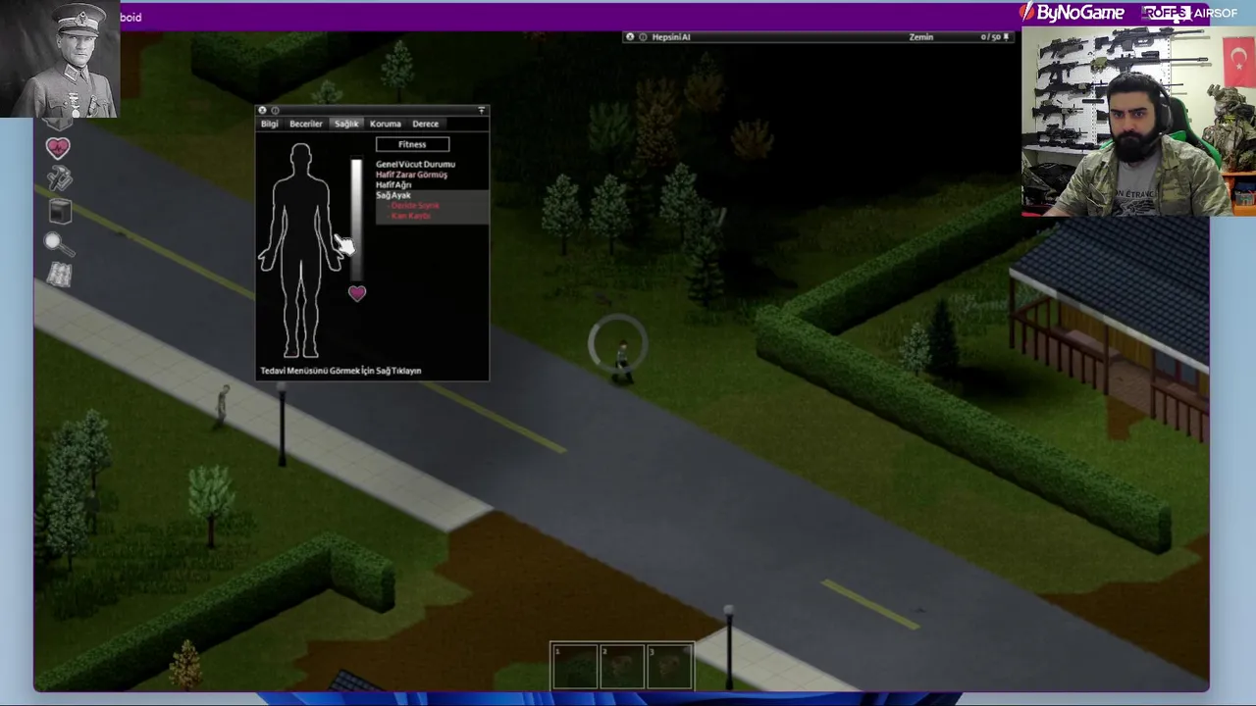The width and height of the screenshot is (1256, 706).
Task: Click the loot panel info icon
Action: (x=643, y=37)
